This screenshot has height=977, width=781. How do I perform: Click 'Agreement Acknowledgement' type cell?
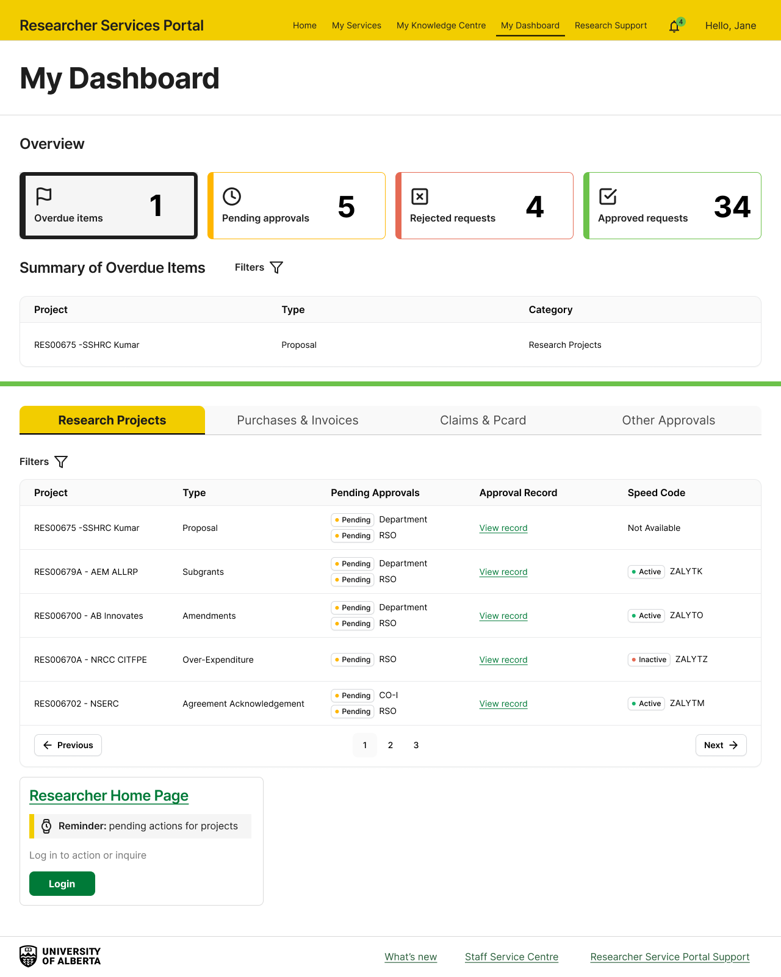tap(243, 704)
